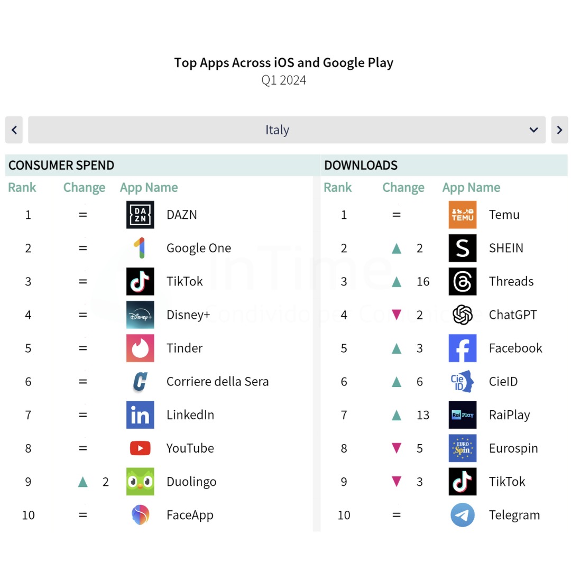The image size is (571, 571).
Task: Select the Disney+ app icon
Action: coord(140,315)
